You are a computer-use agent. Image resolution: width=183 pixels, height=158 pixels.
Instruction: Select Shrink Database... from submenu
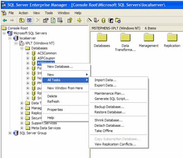118,120
